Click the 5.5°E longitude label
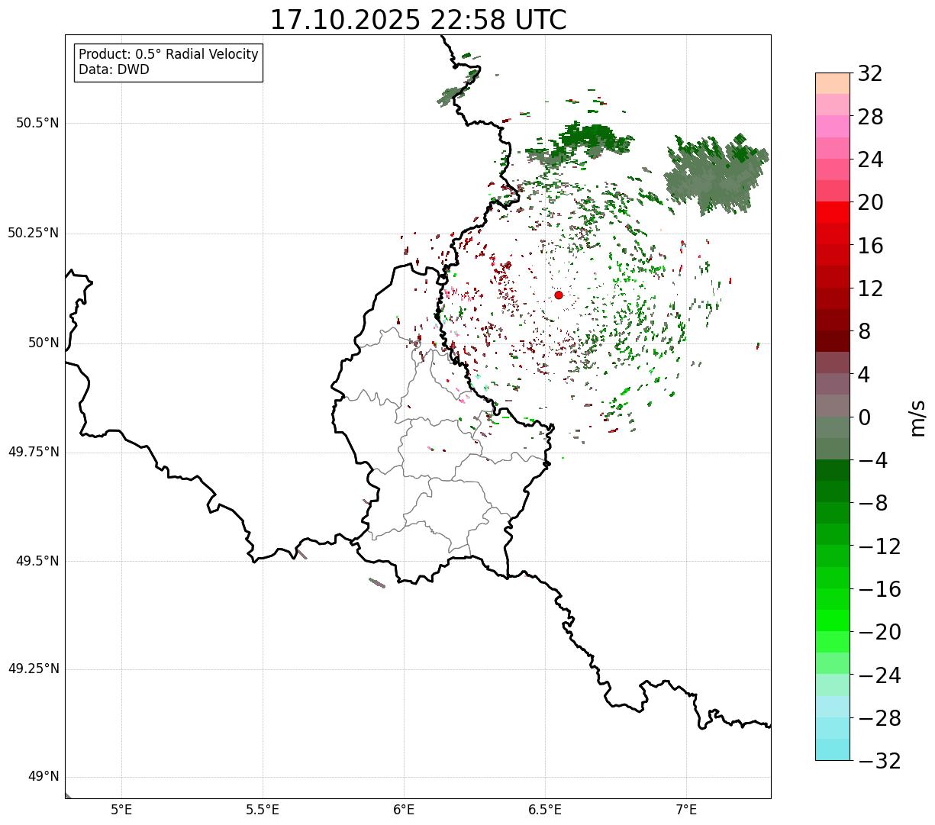The image size is (935, 825). 263,810
